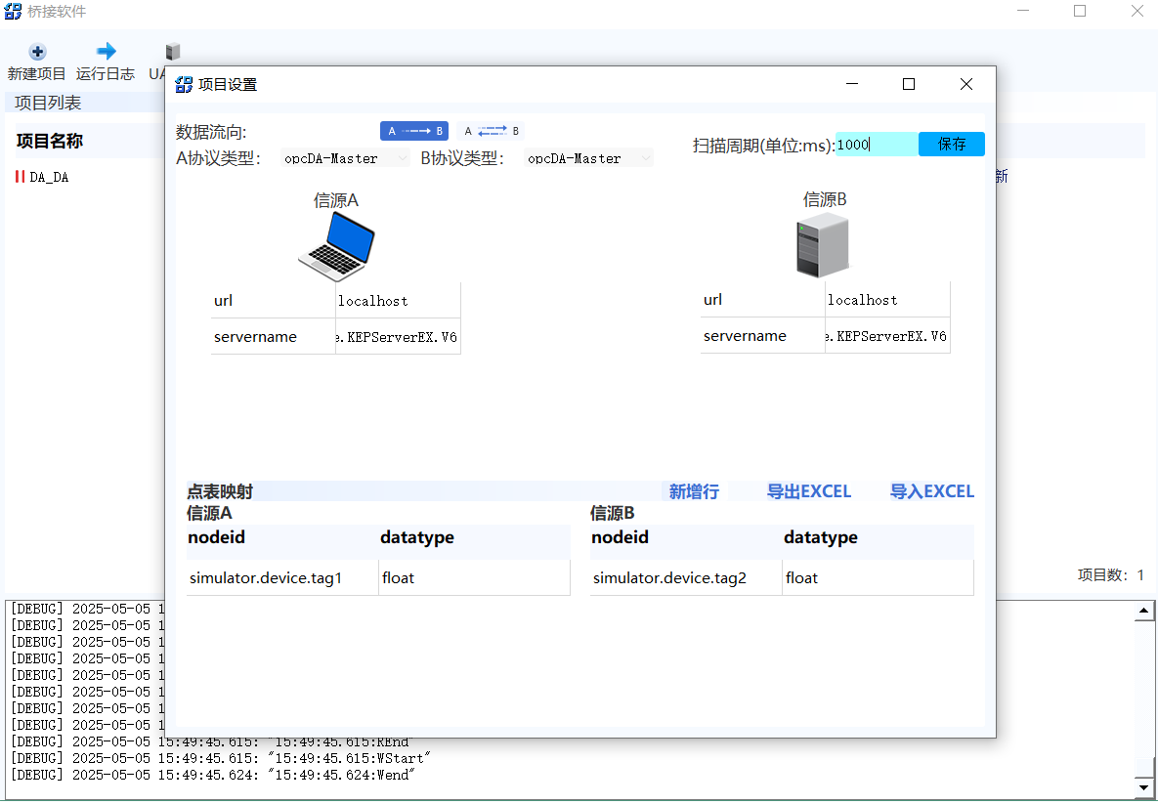Click the 信源B server tower icon

823,245
